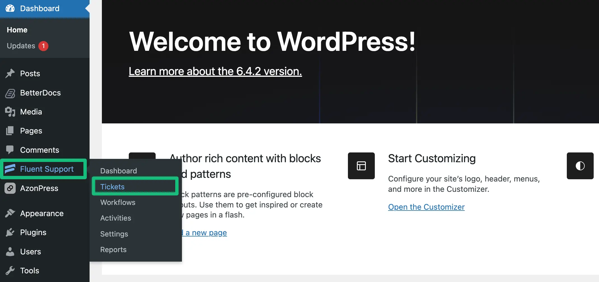Go to Dashboard Home

[x=17, y=30]
